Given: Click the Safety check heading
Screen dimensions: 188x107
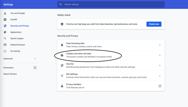Looking at the screenshot, I should click(64, 15).
